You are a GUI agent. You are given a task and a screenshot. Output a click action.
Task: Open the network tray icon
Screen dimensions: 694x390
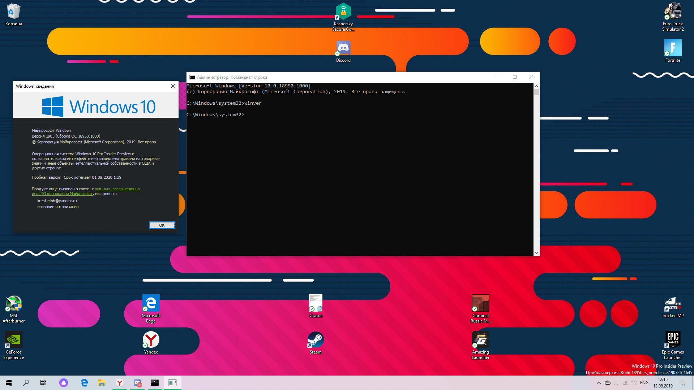click(625, 383)
